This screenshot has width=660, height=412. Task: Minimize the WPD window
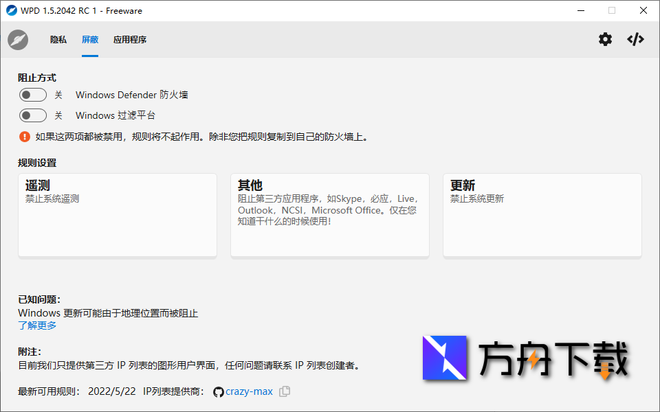[581, 10]
